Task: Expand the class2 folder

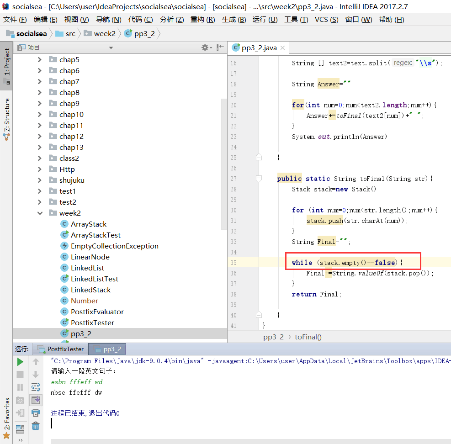Action: (40, 158)
